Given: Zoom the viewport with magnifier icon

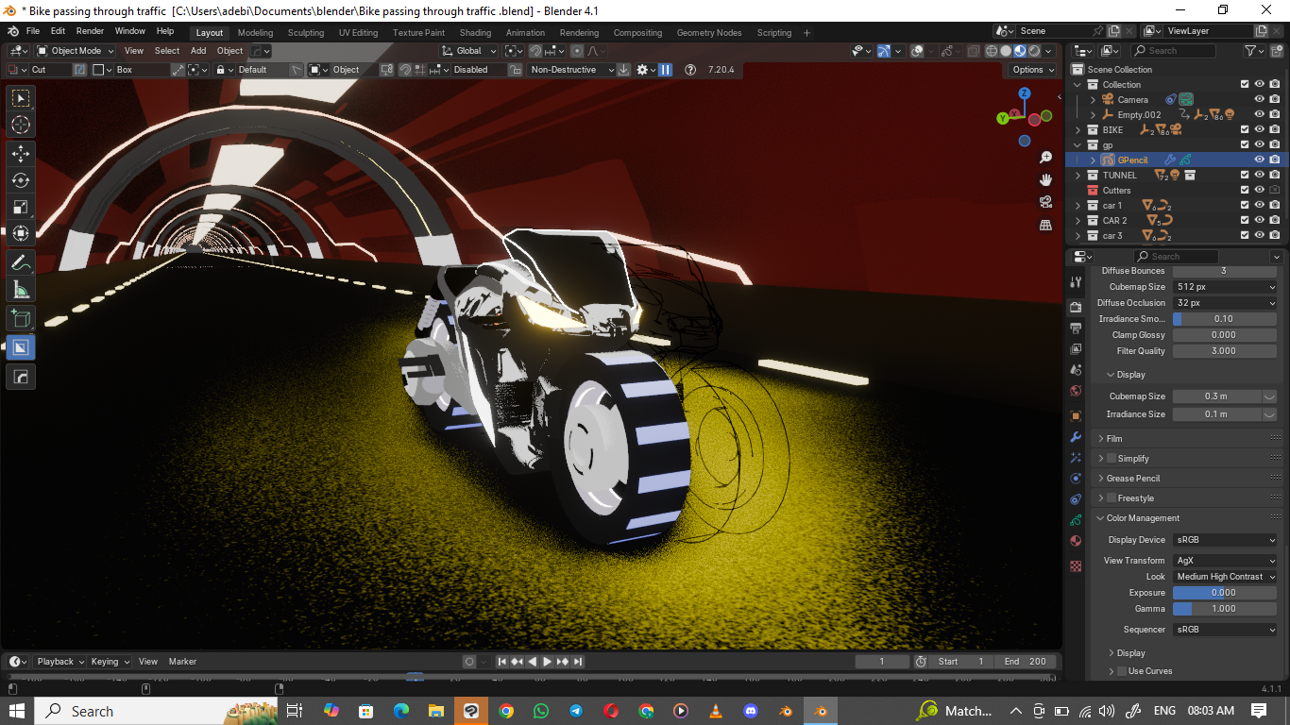Looking at the screenshot, I should point(1045,158).
